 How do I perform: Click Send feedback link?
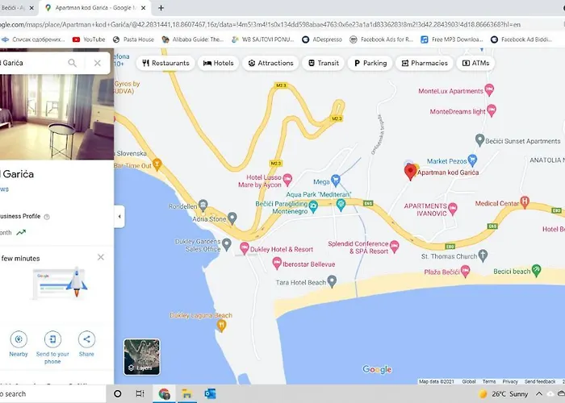point(540,381)
